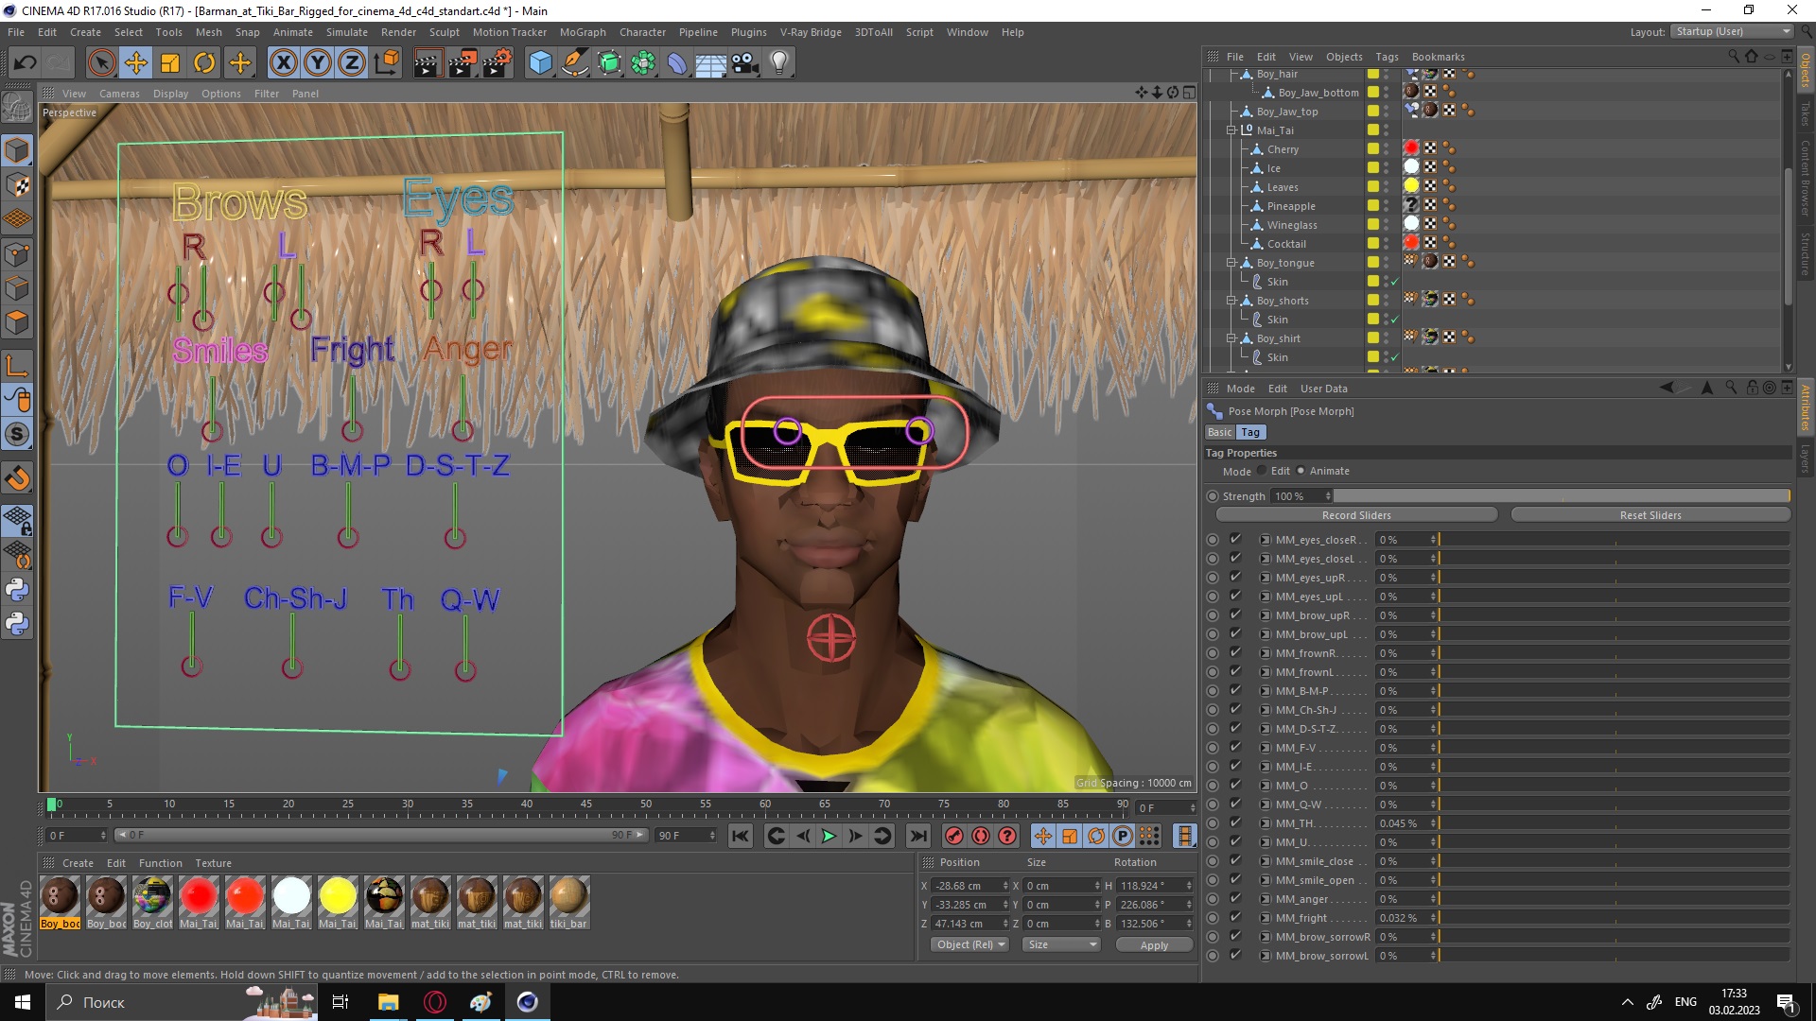Select the Edit mode radio button
This screenshot has width=1816, height=1021.
[x=1262, y=471]
